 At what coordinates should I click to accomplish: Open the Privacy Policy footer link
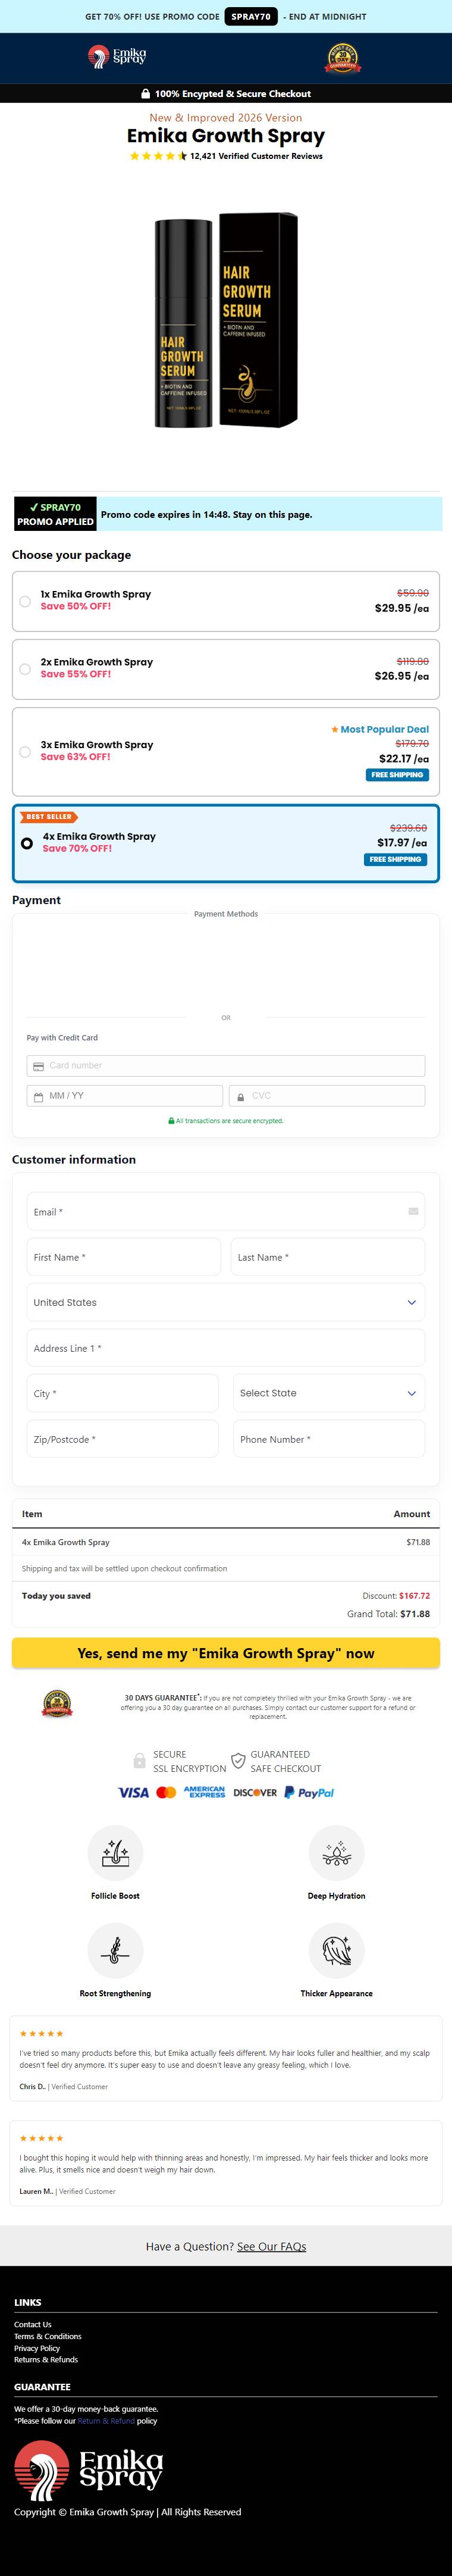[37, 2348]
